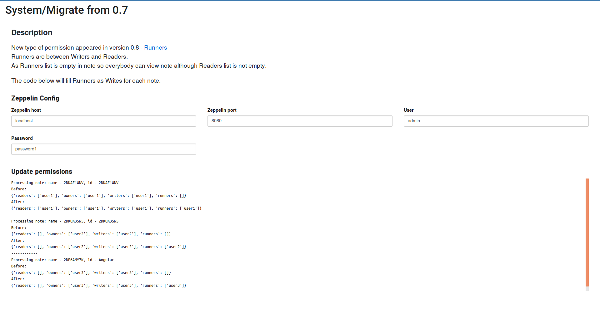Click the line 'Processing note: name - 2DKUA35W5'
Screen dimensions: 600x318
[x=65, y=221]
